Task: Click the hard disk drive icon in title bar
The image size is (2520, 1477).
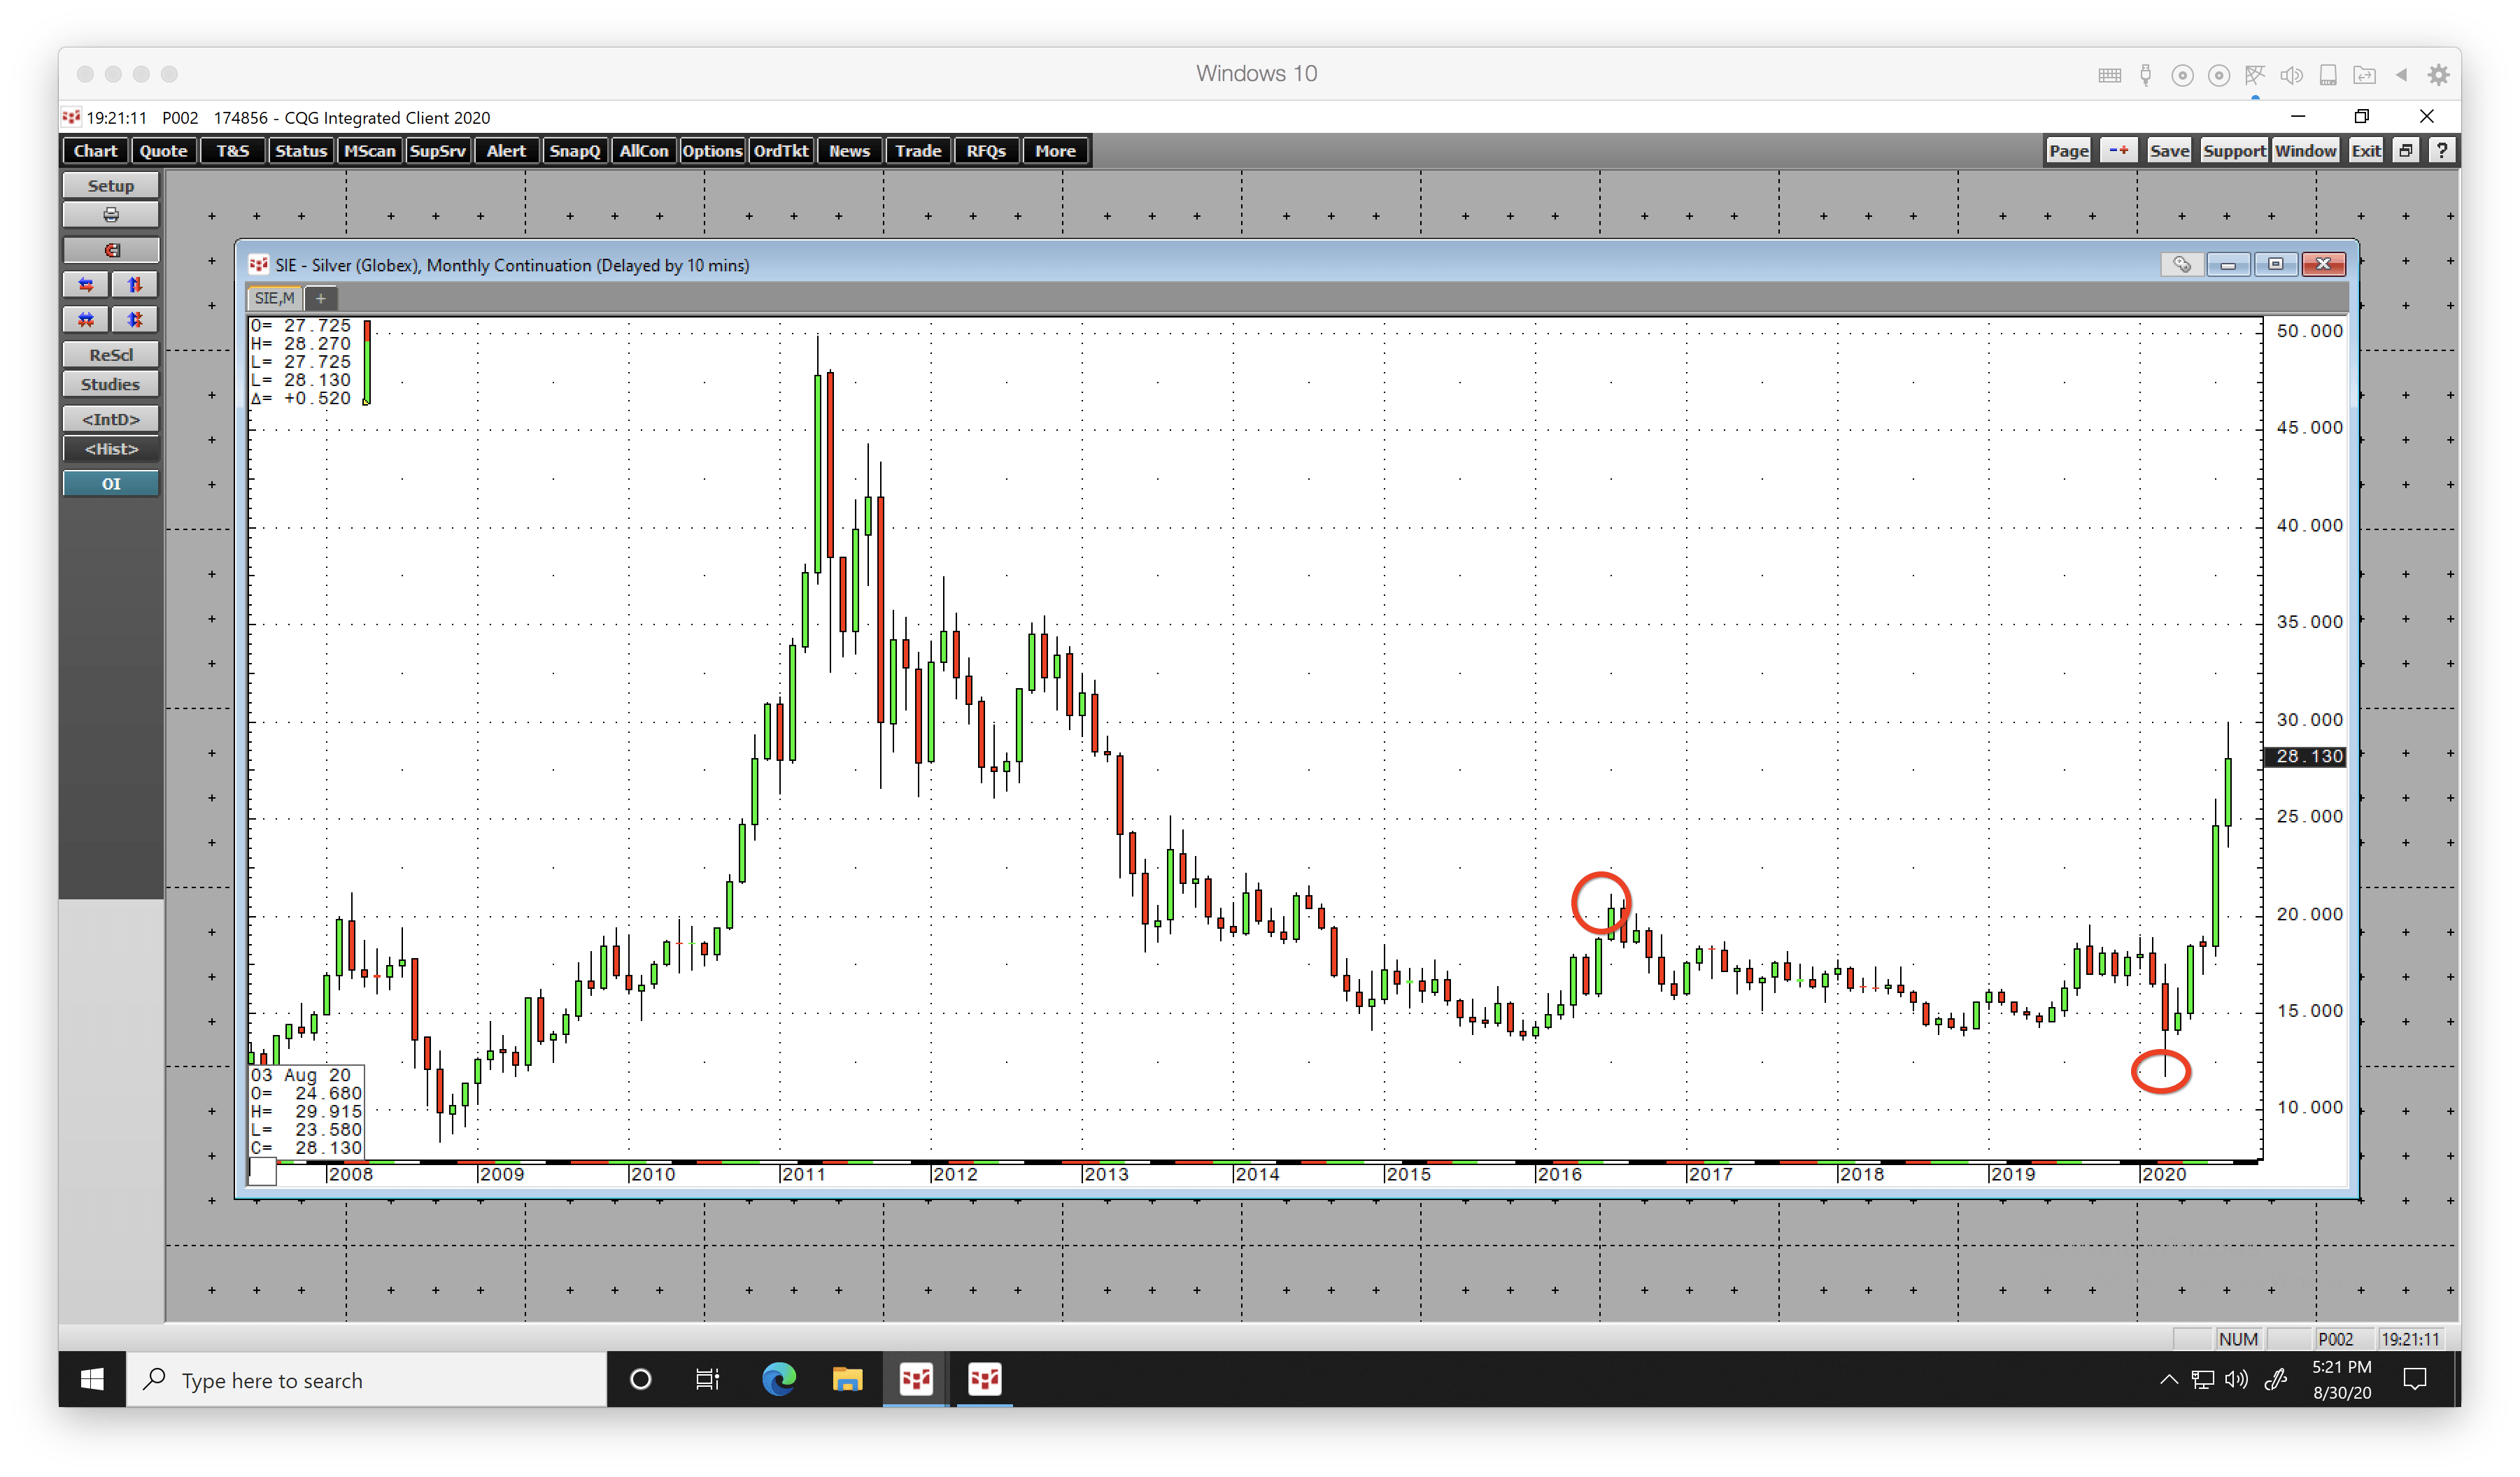Action: pos(2328,75)
